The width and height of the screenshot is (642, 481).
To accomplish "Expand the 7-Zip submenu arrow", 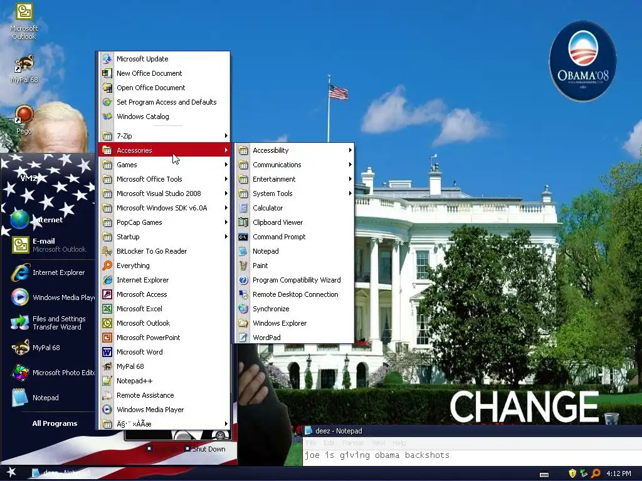I will pyautogui.click(x=226, y=136).
